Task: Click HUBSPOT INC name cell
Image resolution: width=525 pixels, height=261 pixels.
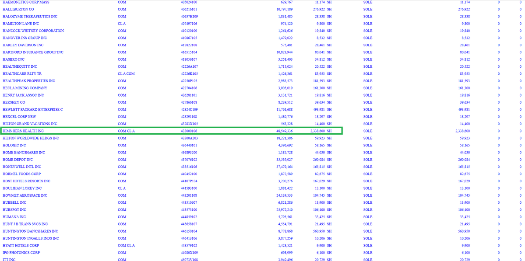Action: [x=14, y=210]
